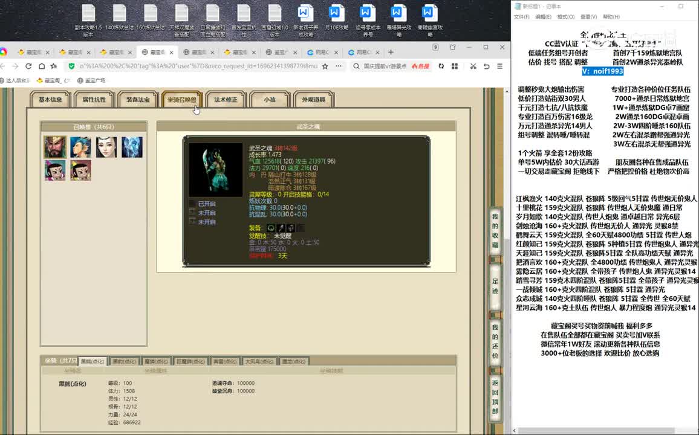The width and height of the screenshot is (699, 435).
Task: Open a new browser tab
Action: click(391, 52)
